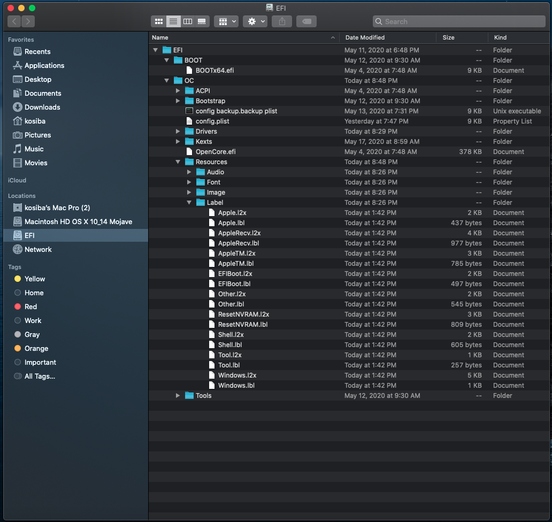
Task: Collapse the OC folder
Action: coord(166,81)
